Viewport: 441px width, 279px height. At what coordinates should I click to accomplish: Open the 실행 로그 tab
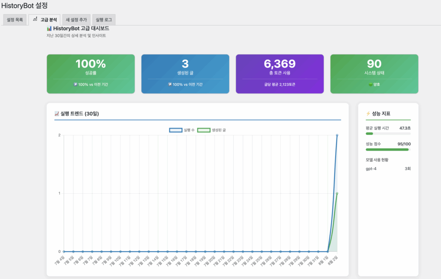tap(104, 20)
